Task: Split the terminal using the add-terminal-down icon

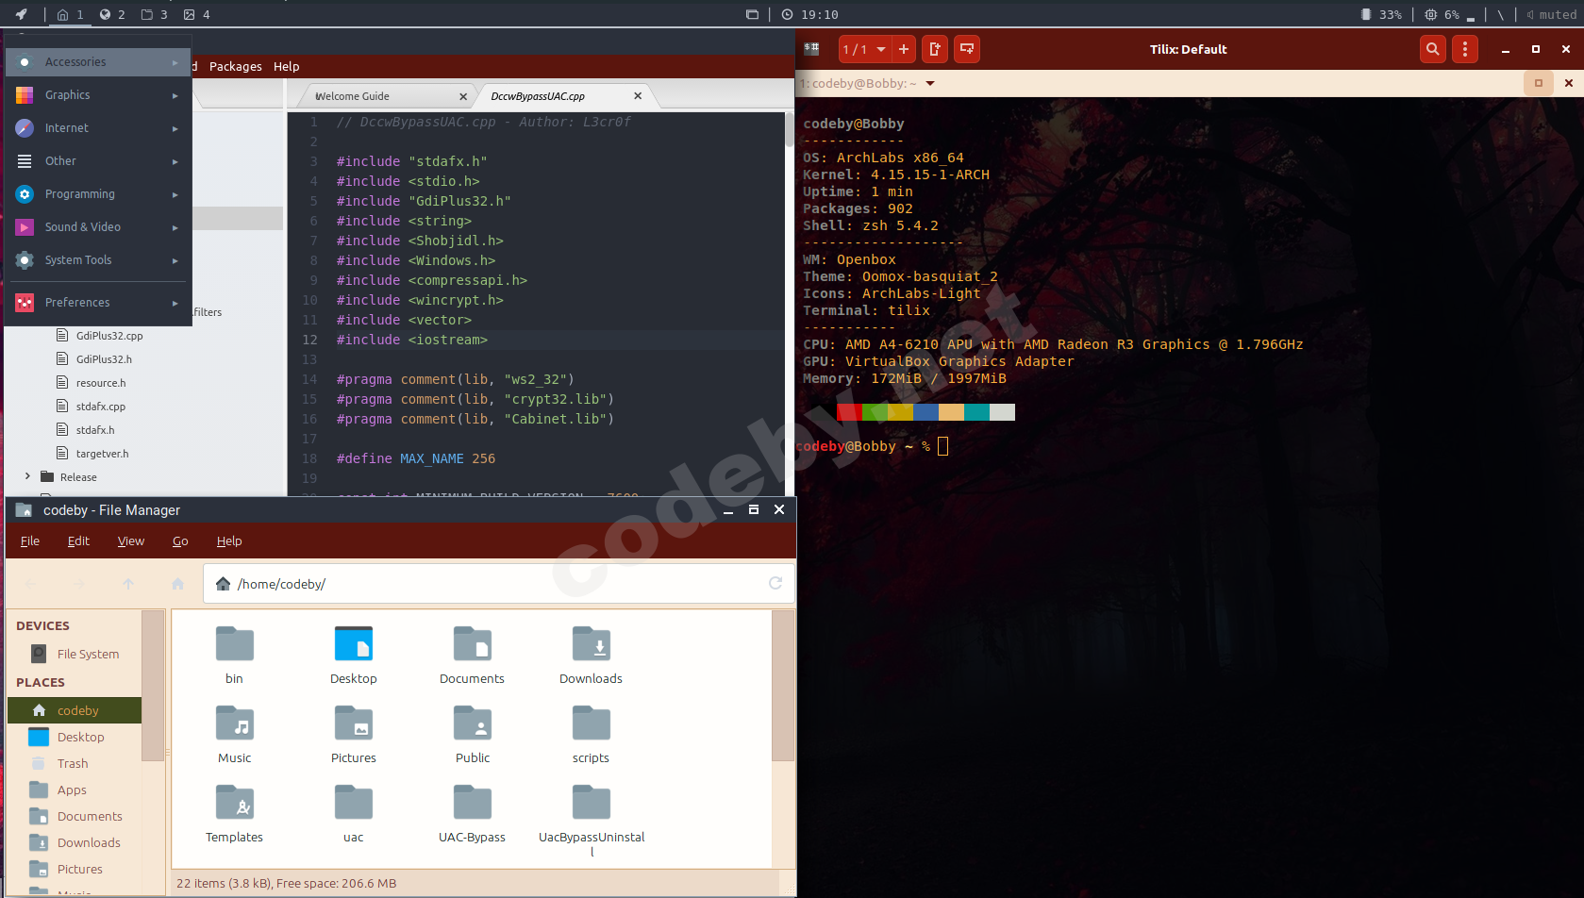Action: (966, 49)
